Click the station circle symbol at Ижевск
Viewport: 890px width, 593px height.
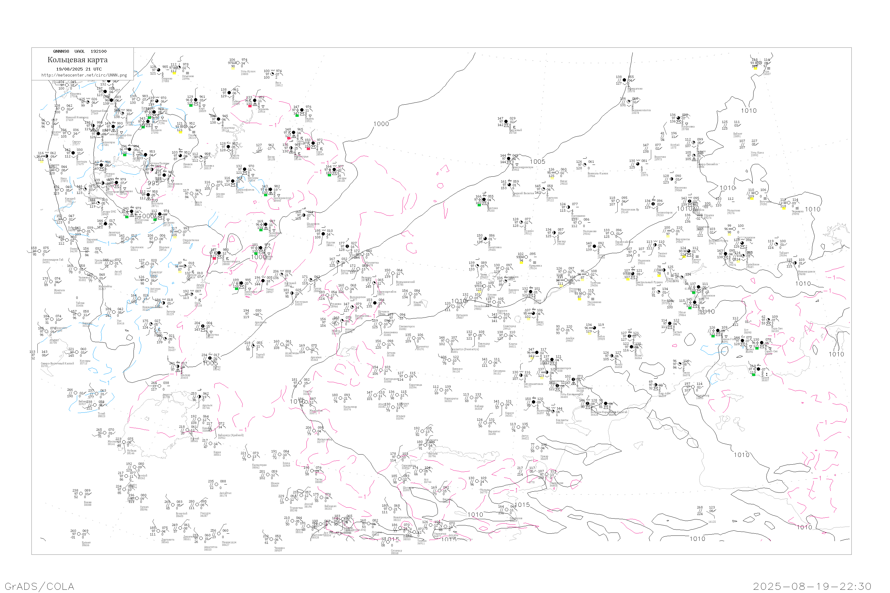click(180, 155)
